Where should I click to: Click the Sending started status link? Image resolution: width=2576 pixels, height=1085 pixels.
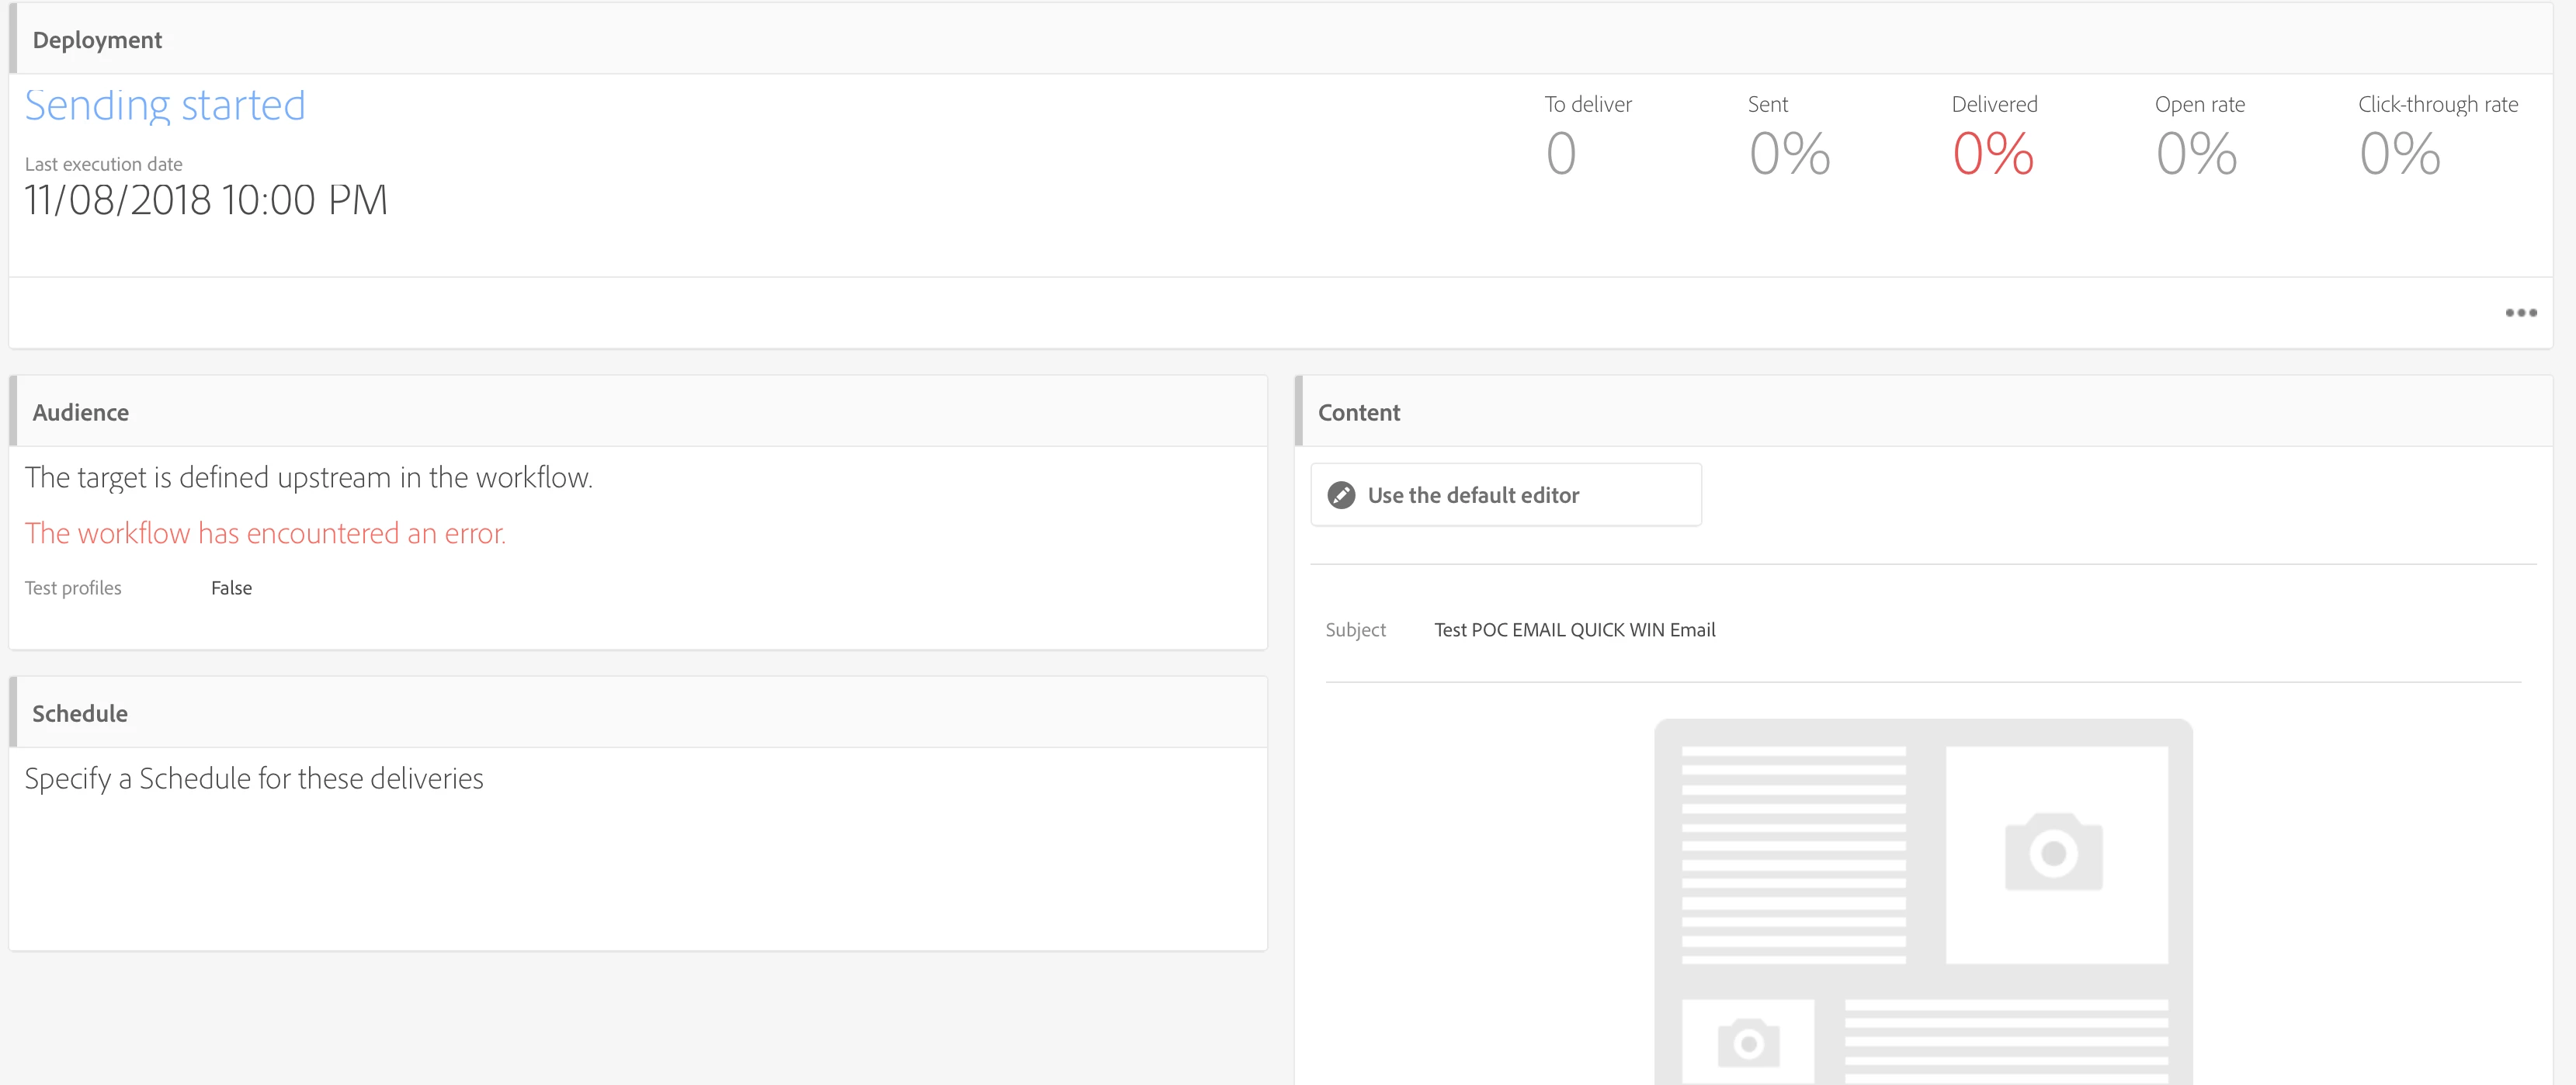(x=165, y=105)
